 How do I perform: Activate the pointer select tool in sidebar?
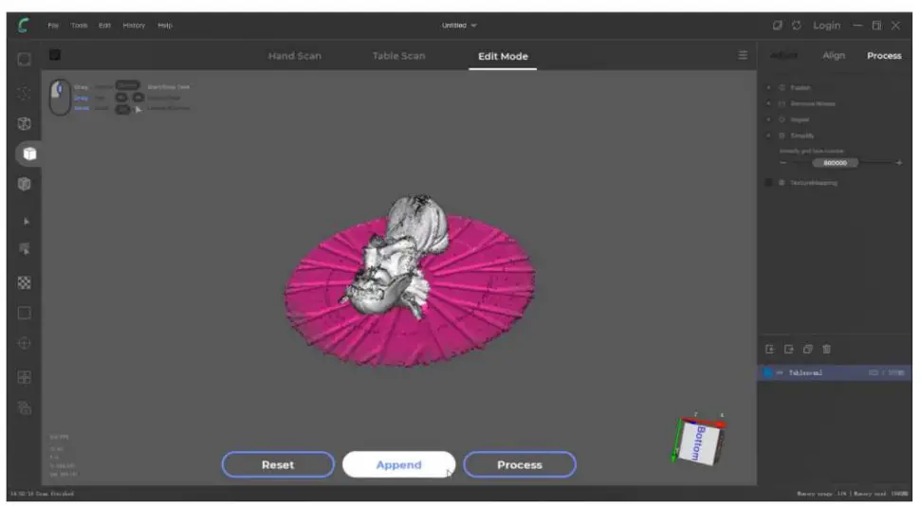click(x=26, y=222)
